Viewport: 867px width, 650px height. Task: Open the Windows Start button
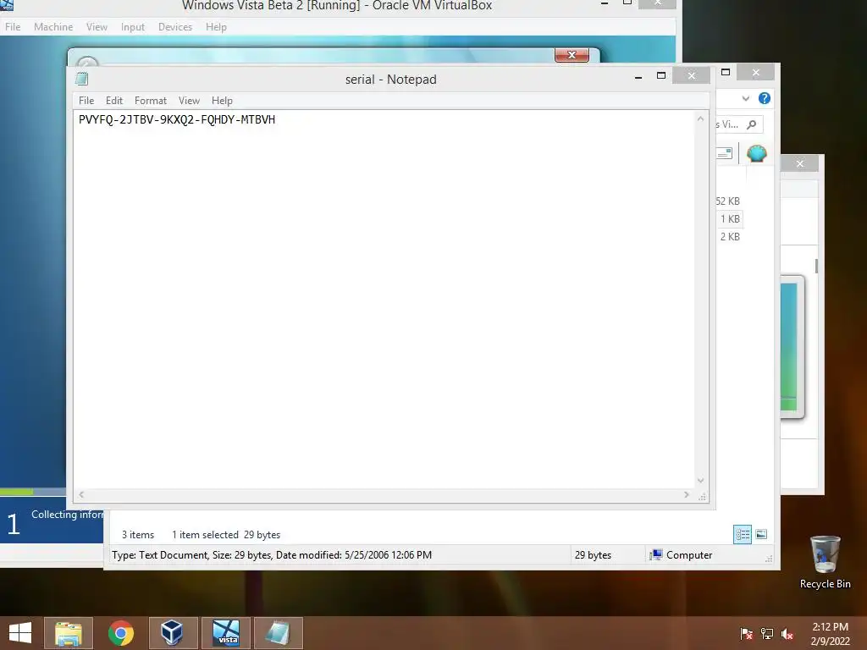pos(20,633)
